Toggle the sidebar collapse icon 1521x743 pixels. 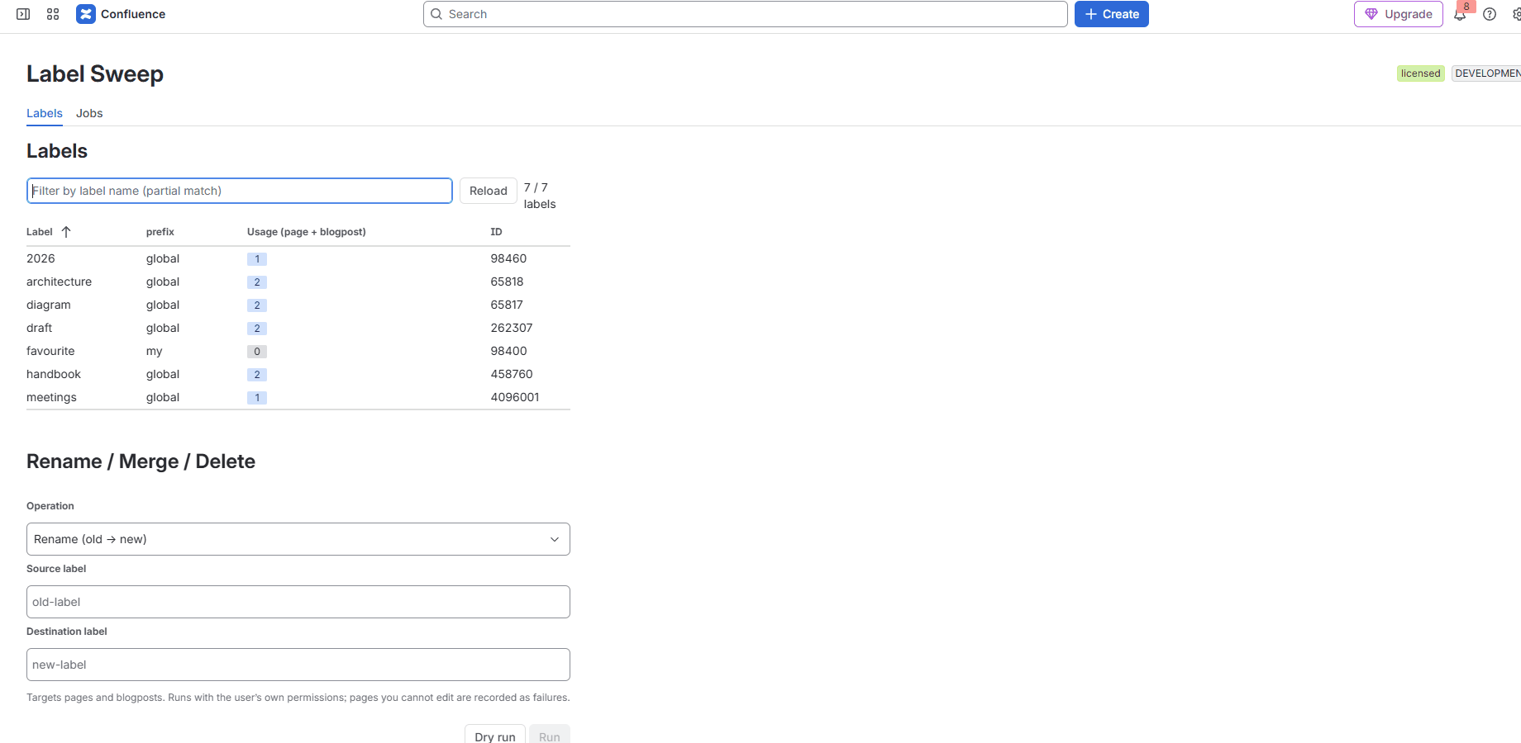point(23,14)
